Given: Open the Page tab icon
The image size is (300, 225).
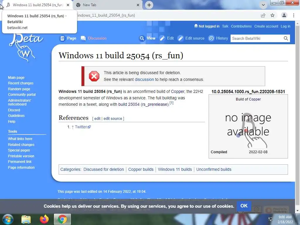Looking at the screenshot, I should click(62, 38).
